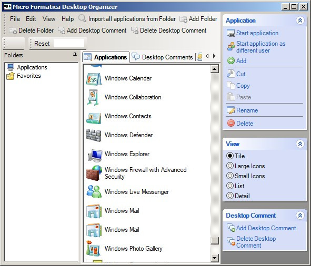Click the Rename pencil icon
Viewport: 311px width, 266px height.
pyautogui.click(x=230, y=110)
